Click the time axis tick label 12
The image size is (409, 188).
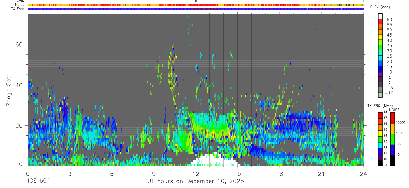tap(196, 173)
